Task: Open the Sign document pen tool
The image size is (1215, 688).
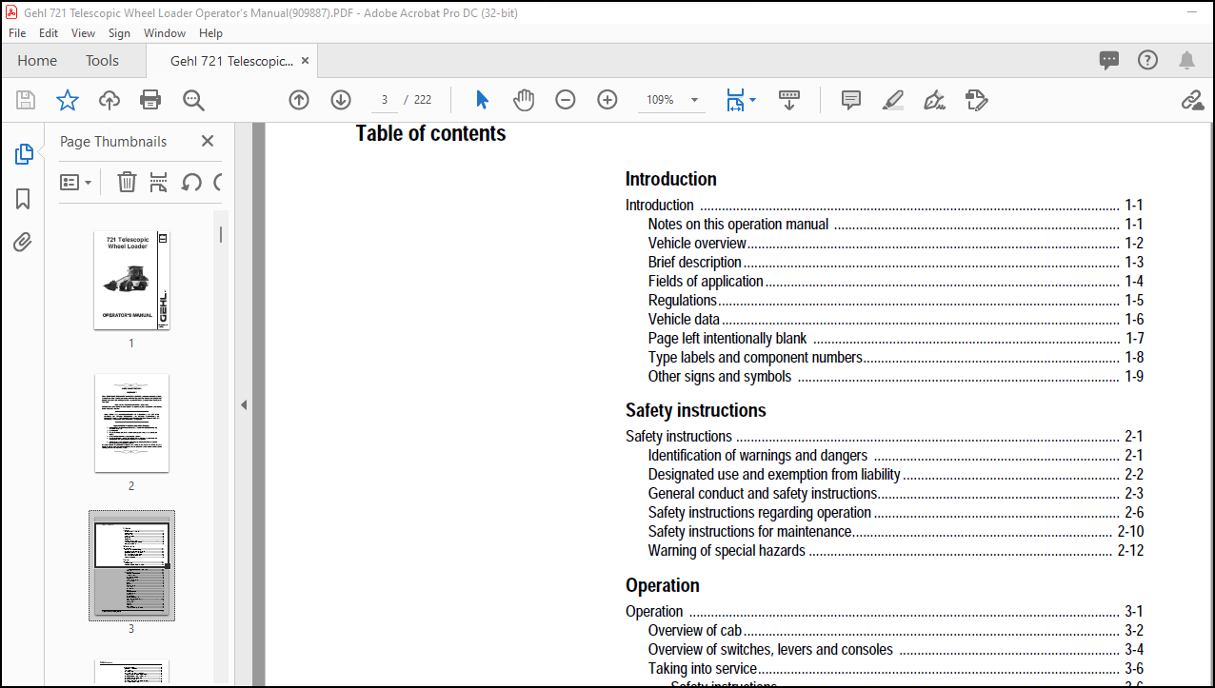Action: (x=934, y=100)
